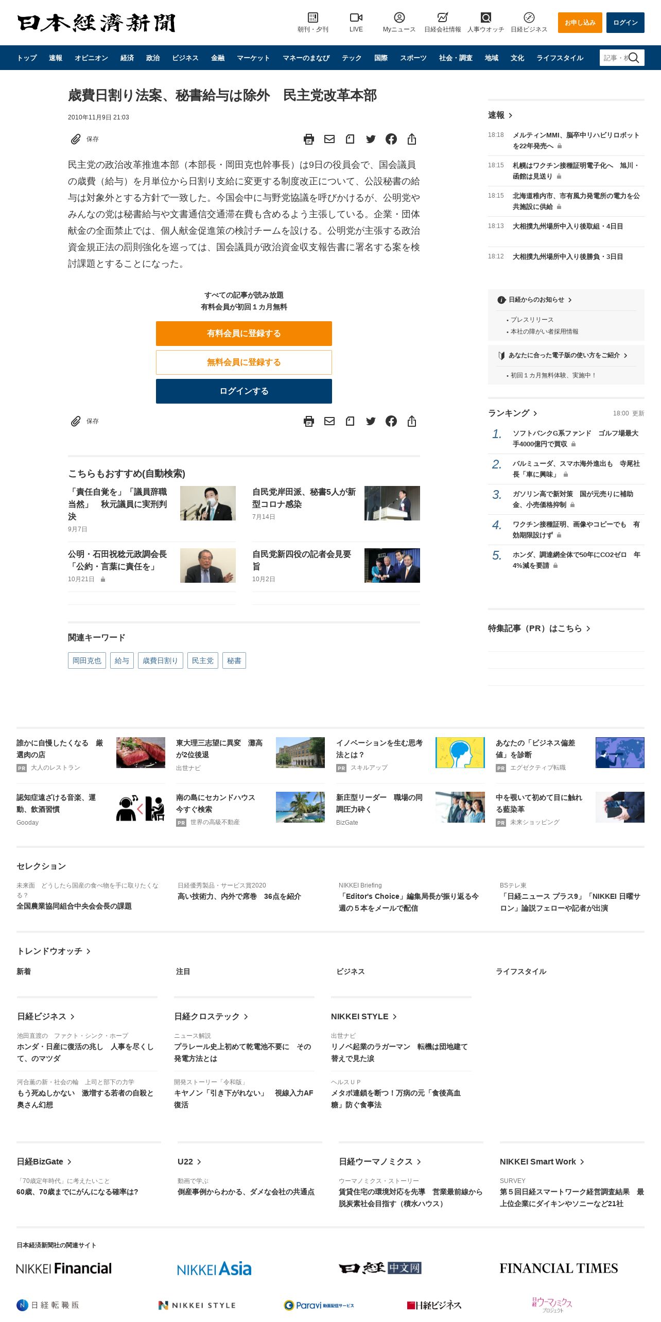
Task: Share on Facebook via bottom icon
Action: coord(391,421)
